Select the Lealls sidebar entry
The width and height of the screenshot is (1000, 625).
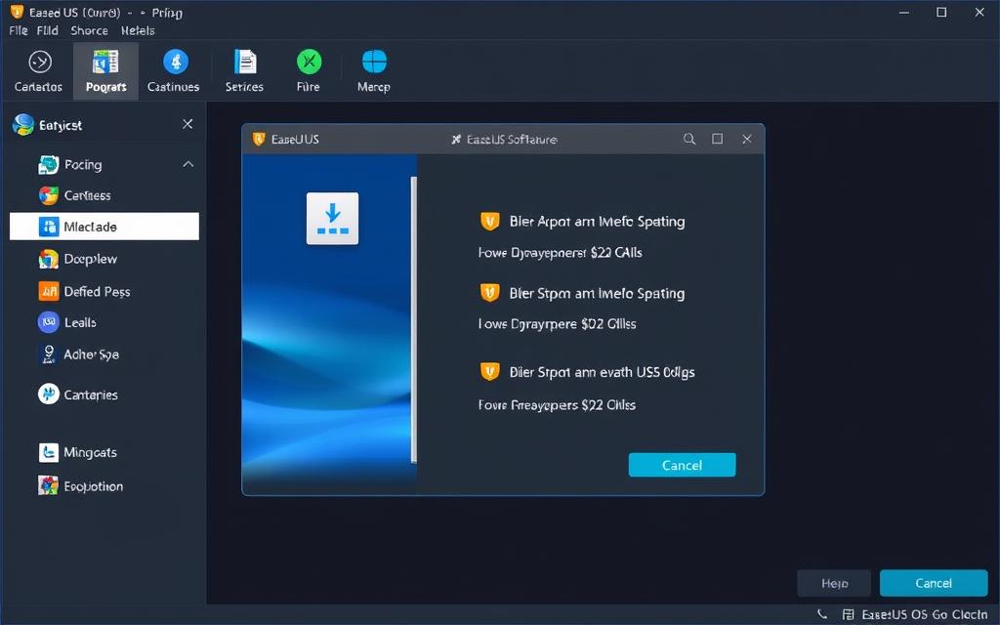point(80,322)
